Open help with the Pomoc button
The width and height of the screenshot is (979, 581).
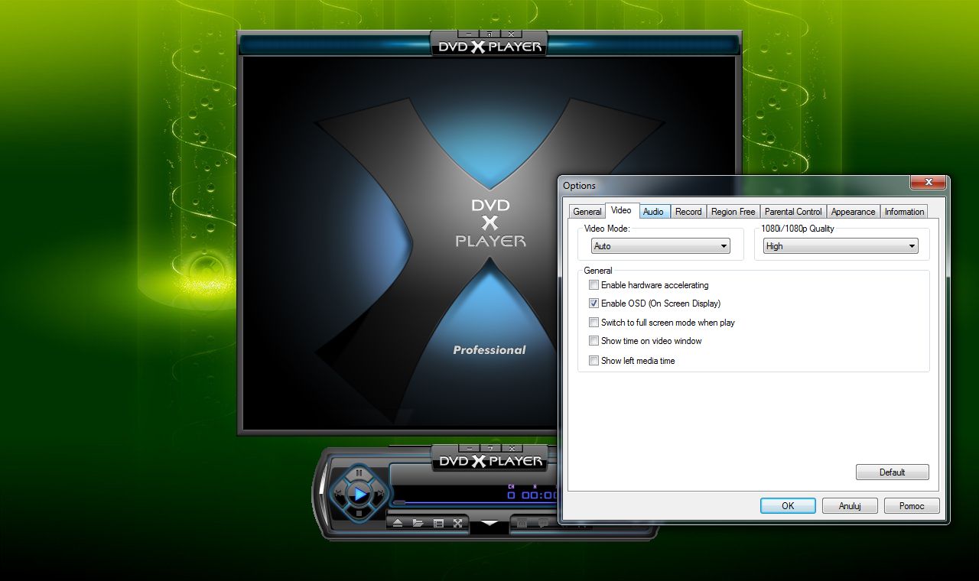[x=912, y=506]
